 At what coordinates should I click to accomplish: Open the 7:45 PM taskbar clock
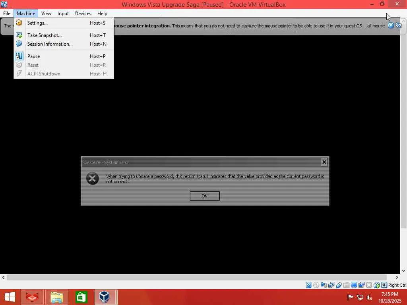[390, 297]
